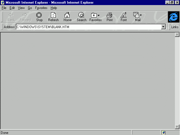Image resolution: width=180 pixels, height=135 pixels.
Task: Close the Internet Explorer window
Action: 177,3
